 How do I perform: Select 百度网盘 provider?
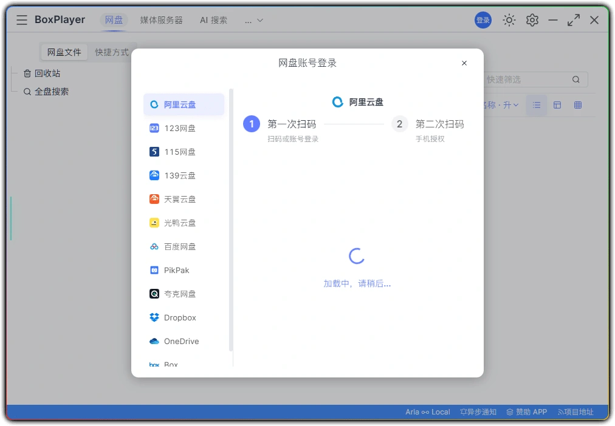184,246
